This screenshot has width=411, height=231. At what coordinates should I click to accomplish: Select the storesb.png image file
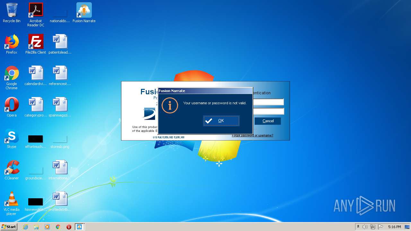(60, 141)
